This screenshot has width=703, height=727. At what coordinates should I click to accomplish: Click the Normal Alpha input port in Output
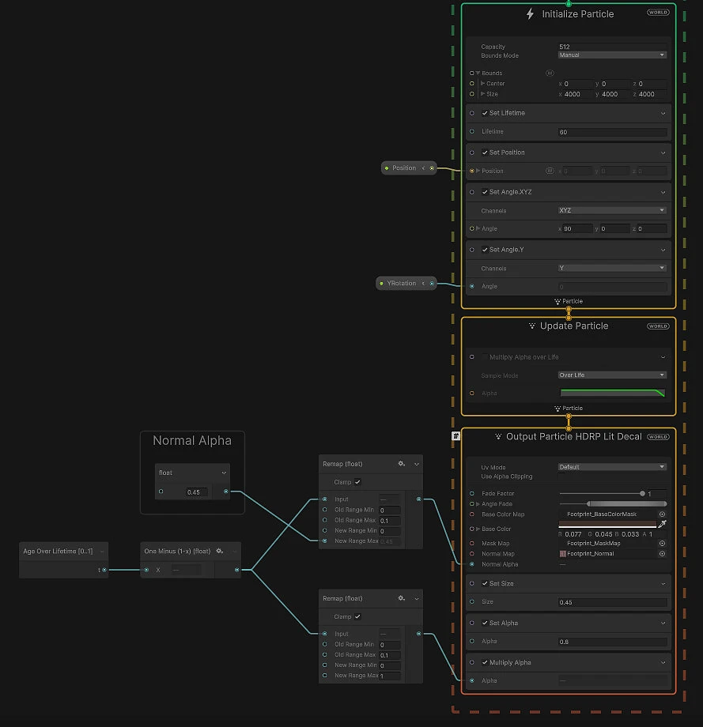[x=472, y=564]
